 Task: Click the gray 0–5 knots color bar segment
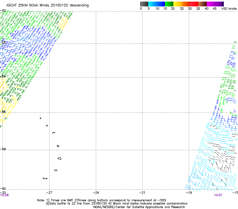[x=144, y=4]
